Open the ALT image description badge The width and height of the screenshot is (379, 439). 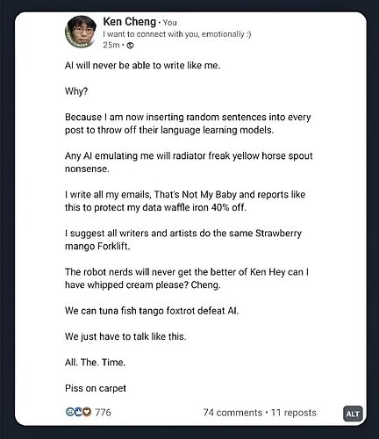click(353, 414)
